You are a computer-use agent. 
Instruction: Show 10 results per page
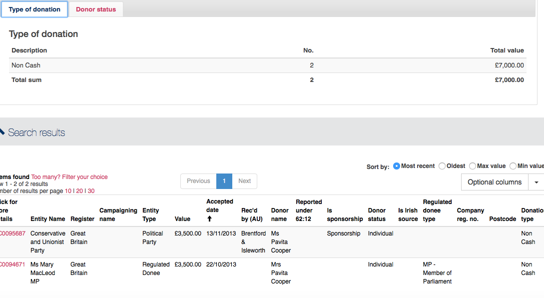[68, 191]
